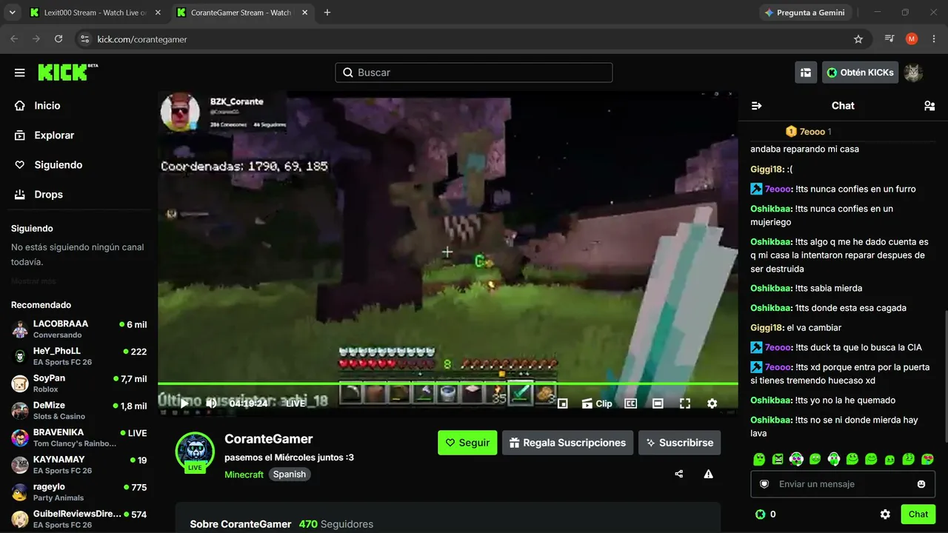
Task: Open recommended channel DeMize
Action: [79, 411]
